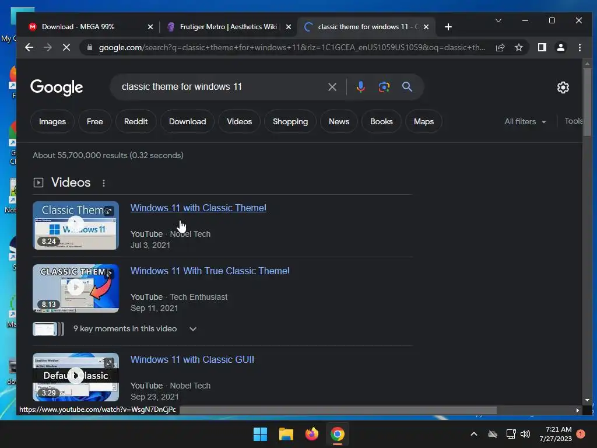The image size is (597, 448).
Task: Switch to Frutiger Metro Aesthetics Wiki tab
Action: click(228, 27)
